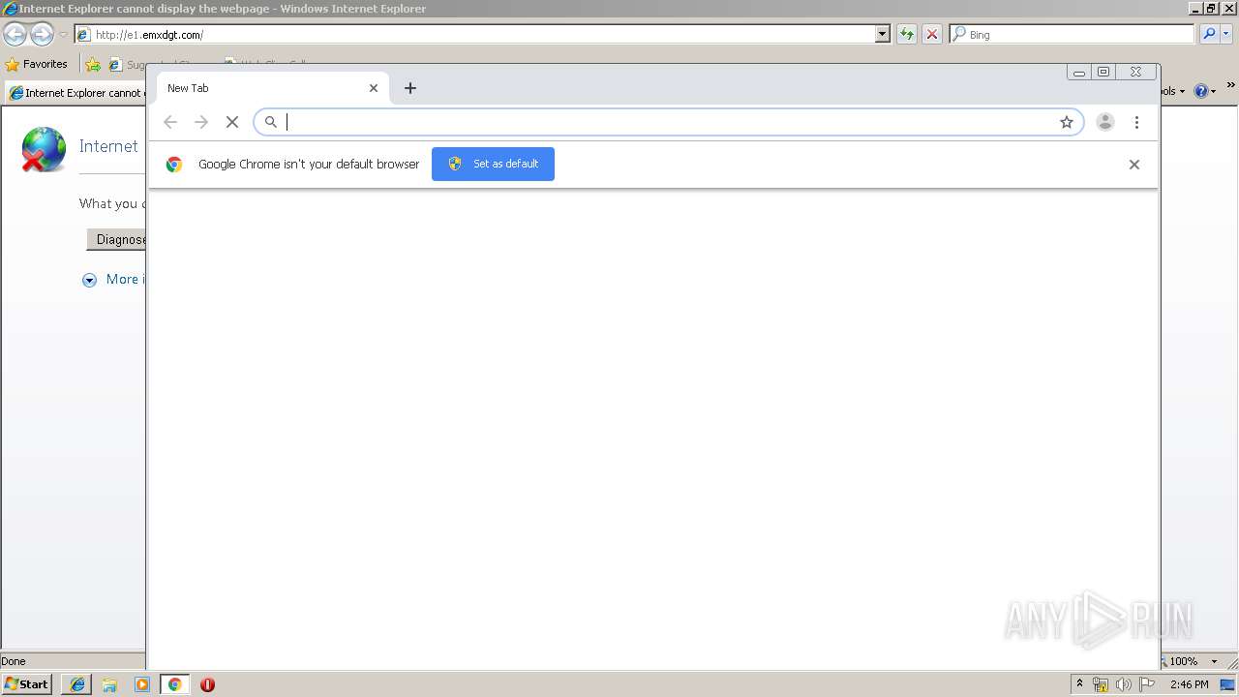Click Chrome's back arrow

[x=170, y=122]
